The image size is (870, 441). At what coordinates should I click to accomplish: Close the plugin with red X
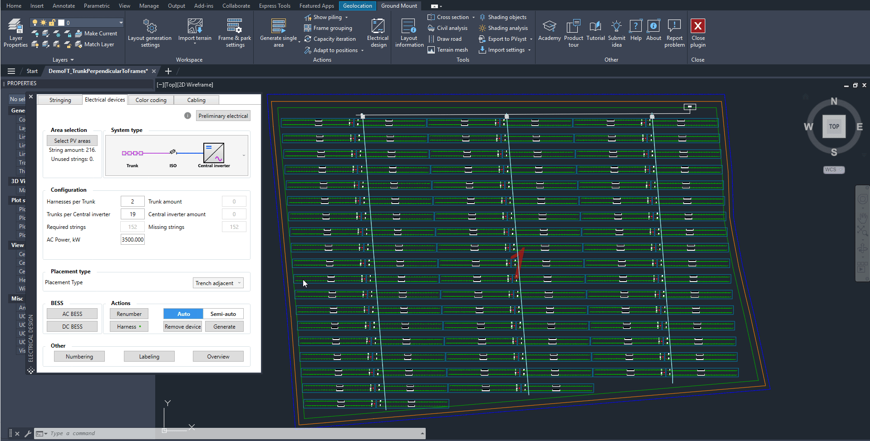click(698, 26)
